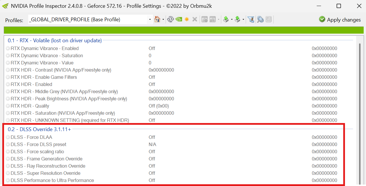The height and width of the screenshot is (186, 366).
Task: Click the gear icon for DLSS - Force DLSS preset
Action: point(8,144)
